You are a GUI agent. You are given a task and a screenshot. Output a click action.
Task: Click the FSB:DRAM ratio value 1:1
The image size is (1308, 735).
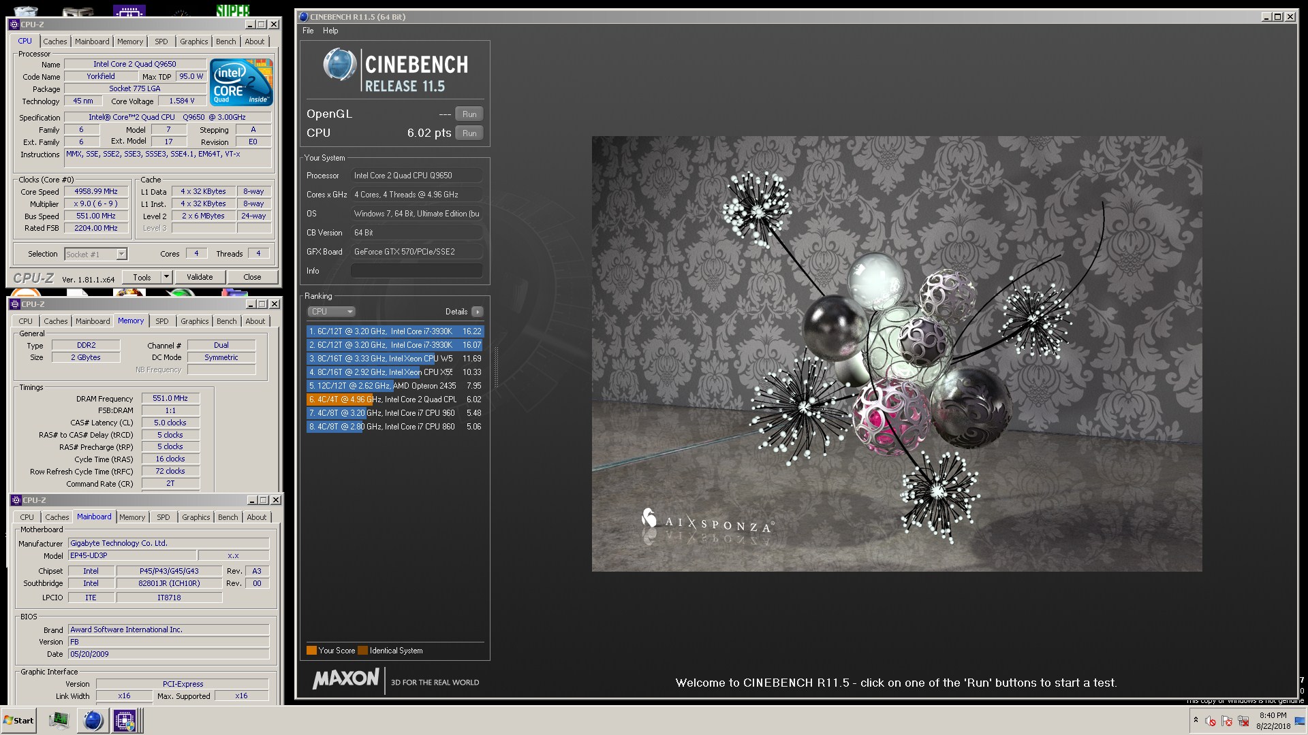(x=170, y=410)
